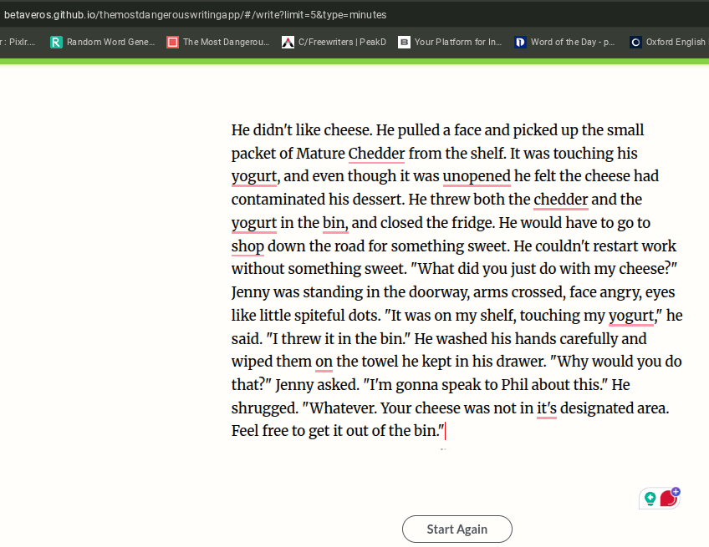Click lowercase chedder in fourth line

pyautogui.click(x=561, y=200)
